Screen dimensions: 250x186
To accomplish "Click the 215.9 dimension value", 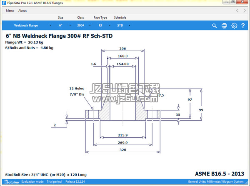I will pos(123,135).
